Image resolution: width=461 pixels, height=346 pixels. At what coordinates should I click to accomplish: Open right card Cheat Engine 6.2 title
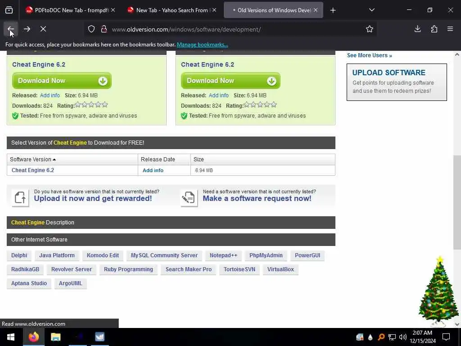tap(207, 64)
